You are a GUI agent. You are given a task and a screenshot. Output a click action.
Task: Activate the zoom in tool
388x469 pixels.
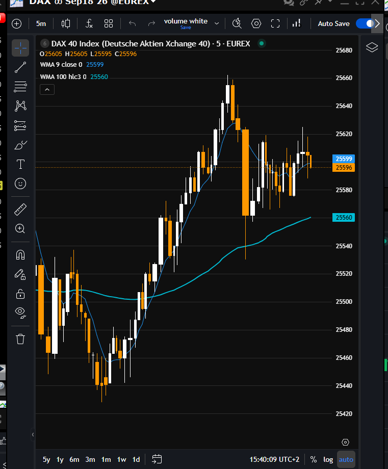[20, 229]
